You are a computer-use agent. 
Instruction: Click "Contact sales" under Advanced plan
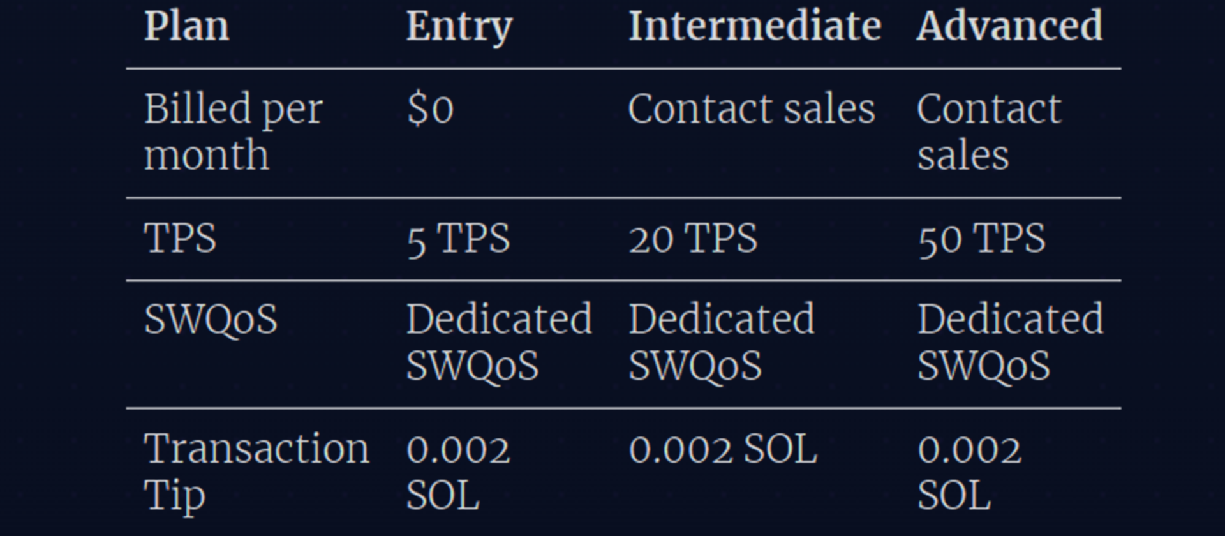pos(988,131)
